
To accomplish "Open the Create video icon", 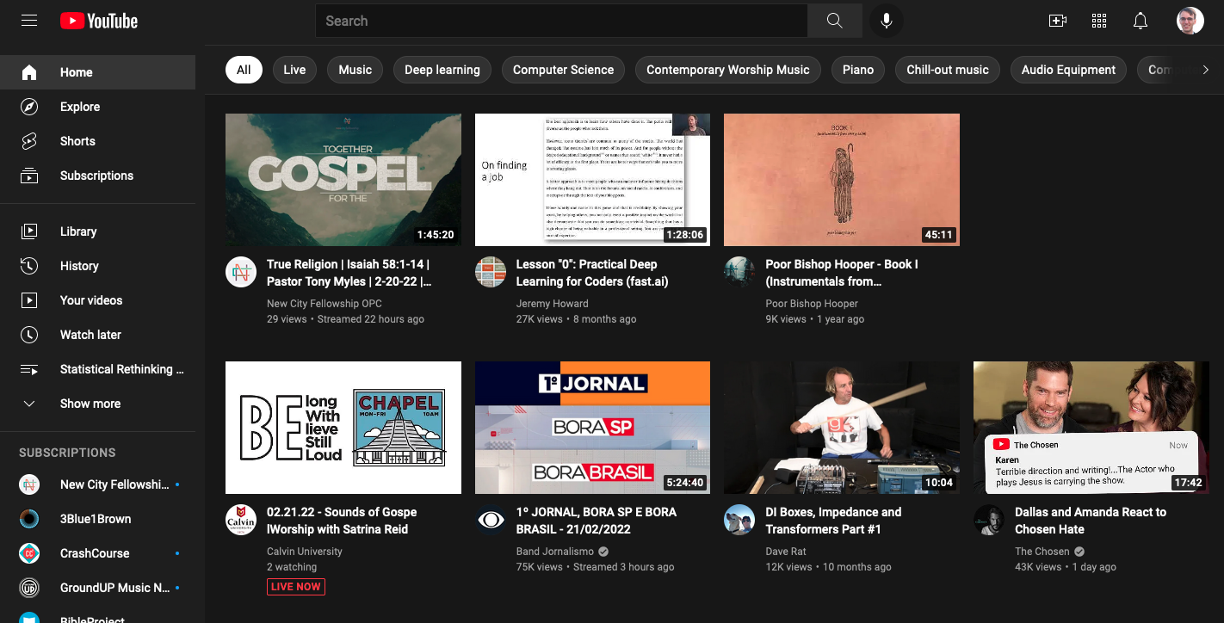I will (1057, 21).
